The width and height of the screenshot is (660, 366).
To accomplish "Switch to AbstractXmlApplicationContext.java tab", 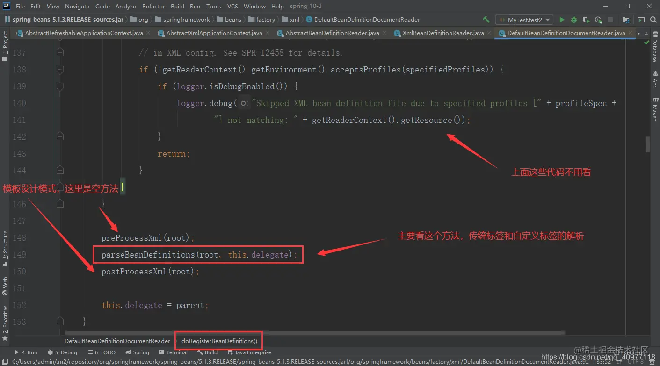I will (214, 33).
